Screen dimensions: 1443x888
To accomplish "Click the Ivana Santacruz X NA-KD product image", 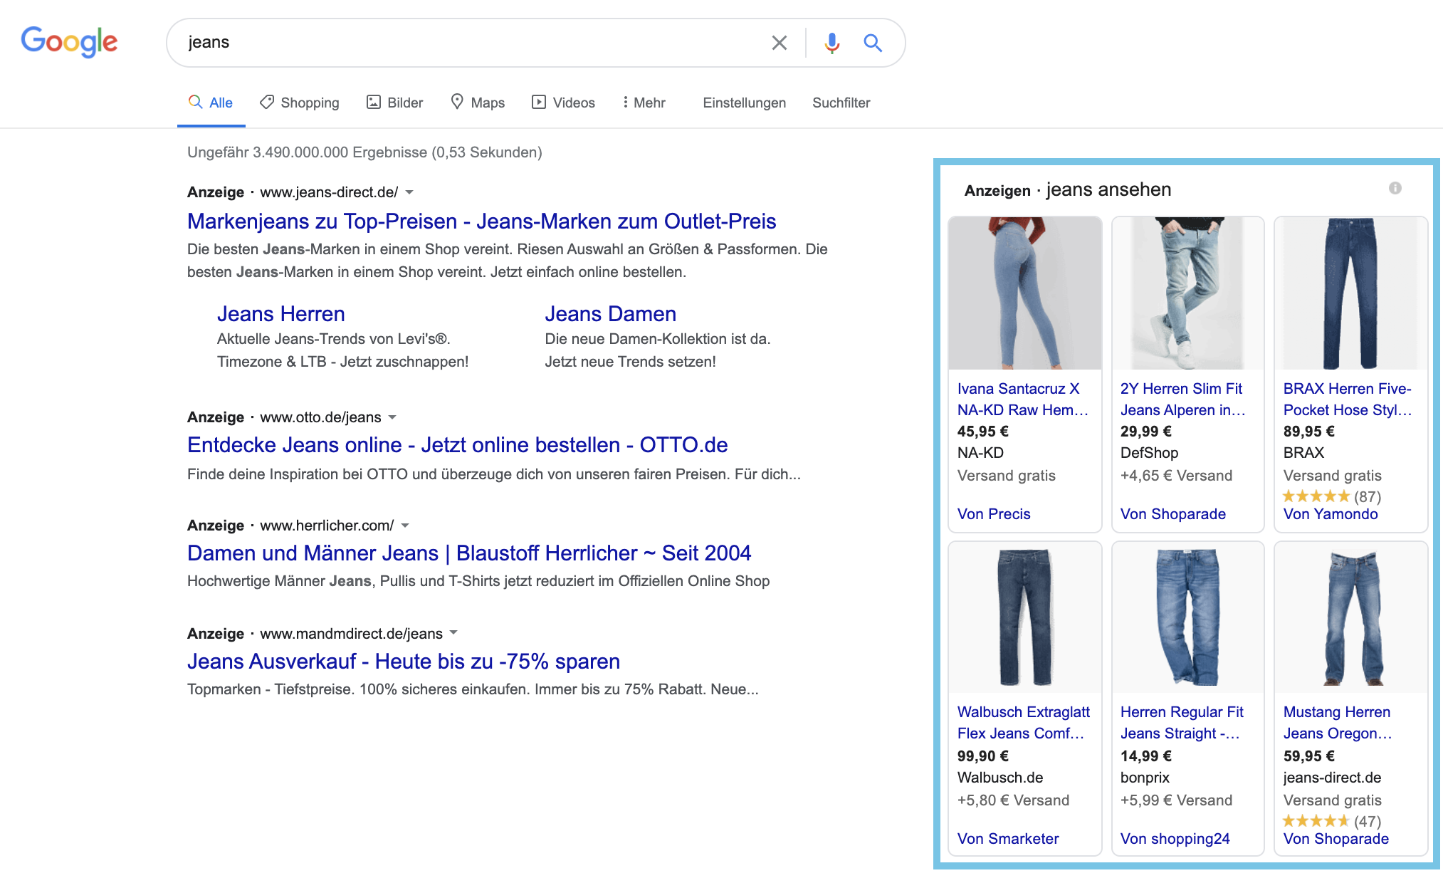I will coord(1025,293).
